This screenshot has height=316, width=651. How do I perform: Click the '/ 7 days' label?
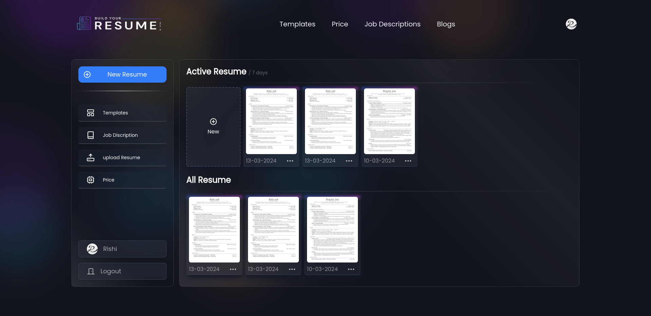pyautogui.click(x=258, y=72)
